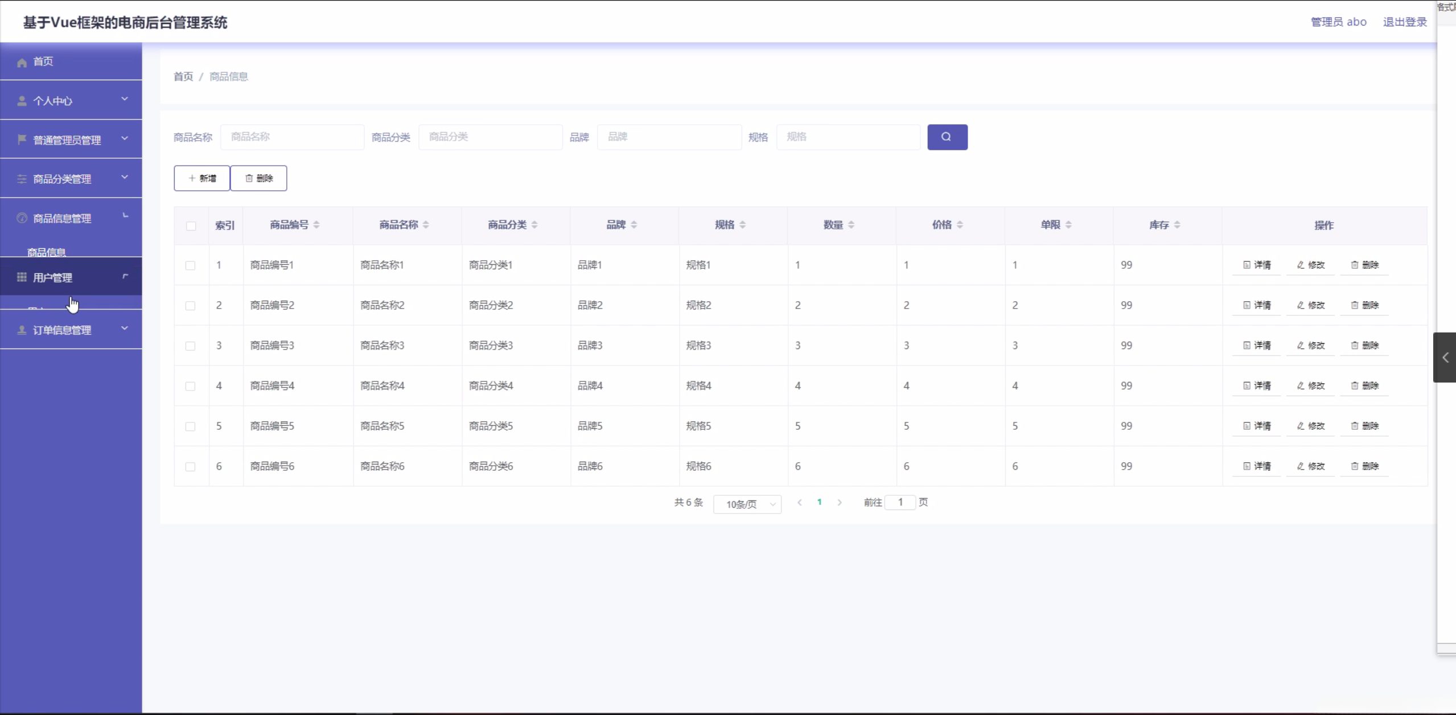
Task: Click 删除 trash for row 6
Action: coord(1365,466)
